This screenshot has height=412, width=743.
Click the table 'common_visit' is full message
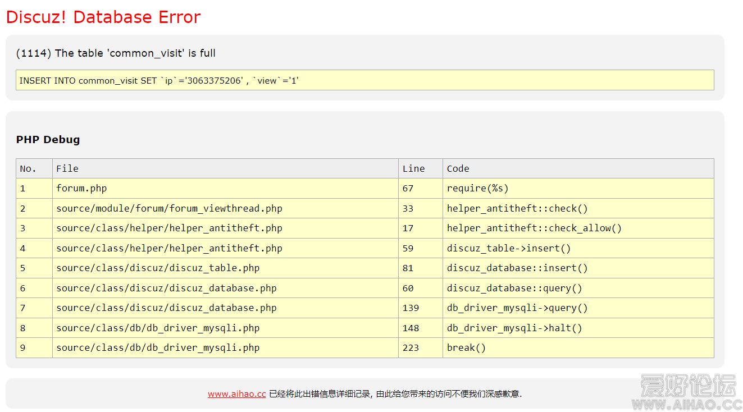point(116,53)
